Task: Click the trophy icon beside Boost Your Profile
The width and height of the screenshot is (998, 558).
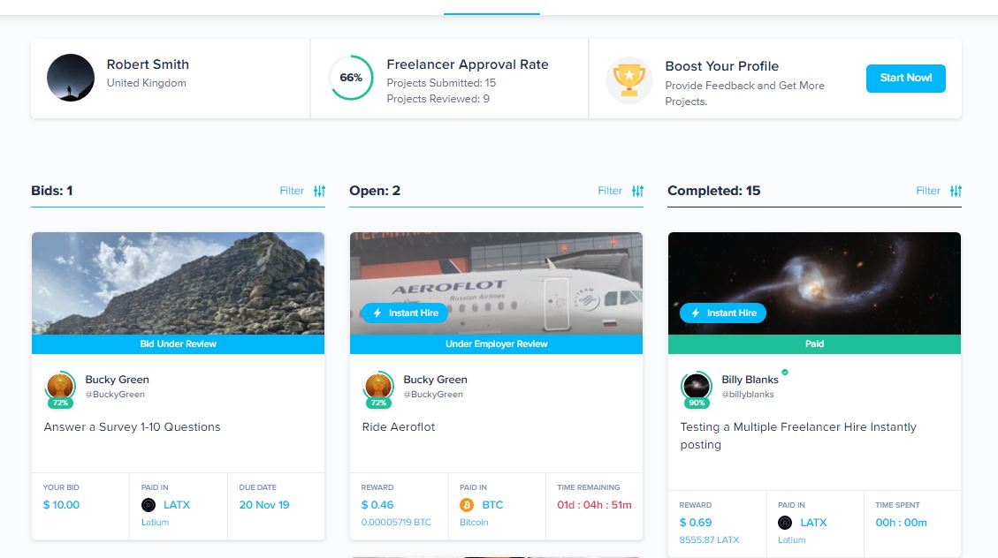Action: point(629,79)
